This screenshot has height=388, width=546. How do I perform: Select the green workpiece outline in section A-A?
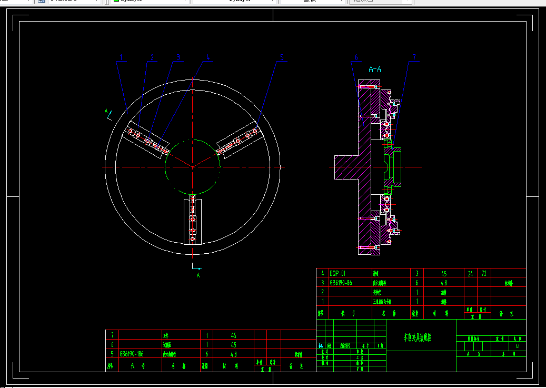(x=392, y=167)
